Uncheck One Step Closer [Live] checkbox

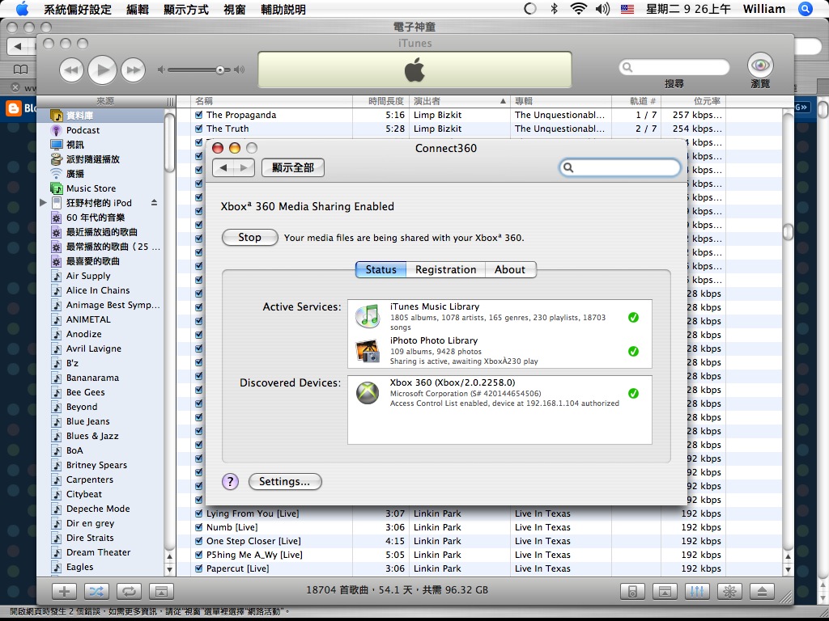click(x=199, y=541)
